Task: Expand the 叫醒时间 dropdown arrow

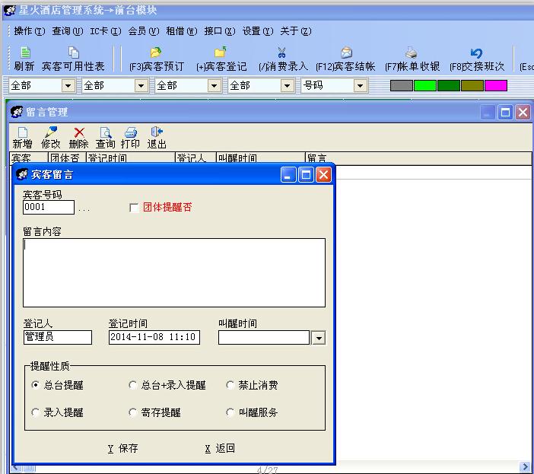Action: tap(319, 338)
